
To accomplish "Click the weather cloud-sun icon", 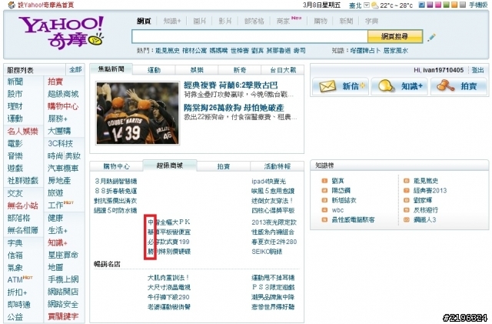I will [374, 5].
